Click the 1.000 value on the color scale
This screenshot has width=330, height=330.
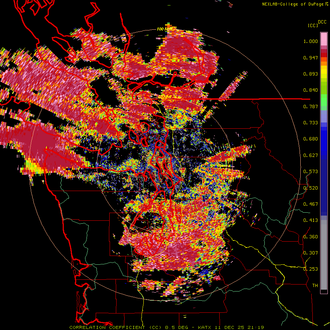pyautogui.click(x=311, y=41)
